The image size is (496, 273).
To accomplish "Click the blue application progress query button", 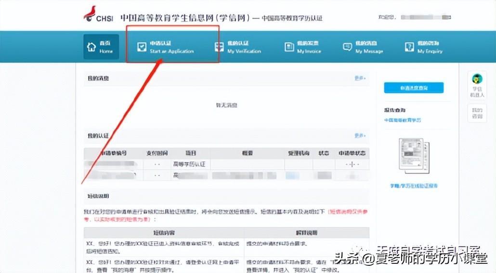I will [414, 88].
